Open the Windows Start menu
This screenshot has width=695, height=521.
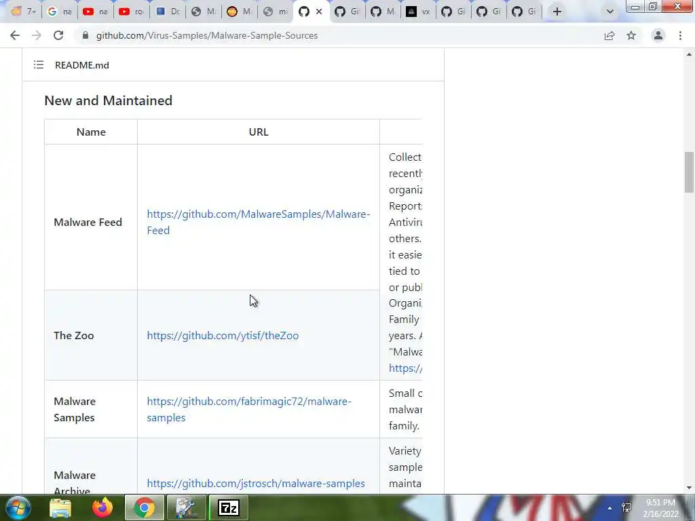point(18,507)
